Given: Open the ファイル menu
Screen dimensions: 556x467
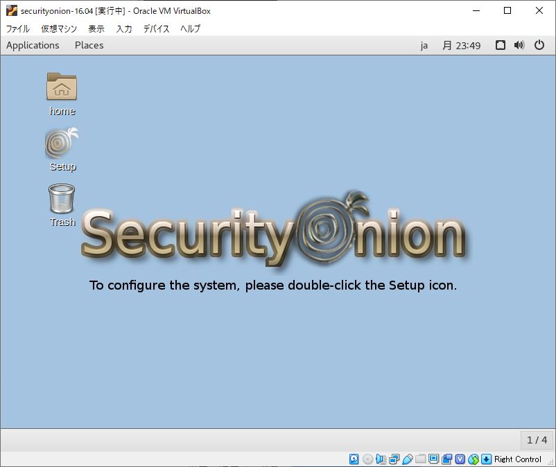Looking at the screenshot, I should click(x=18, y=28).
